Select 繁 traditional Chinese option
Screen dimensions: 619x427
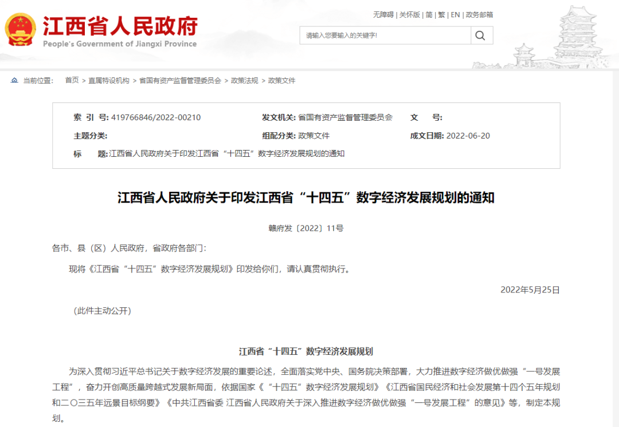point(441,14)
